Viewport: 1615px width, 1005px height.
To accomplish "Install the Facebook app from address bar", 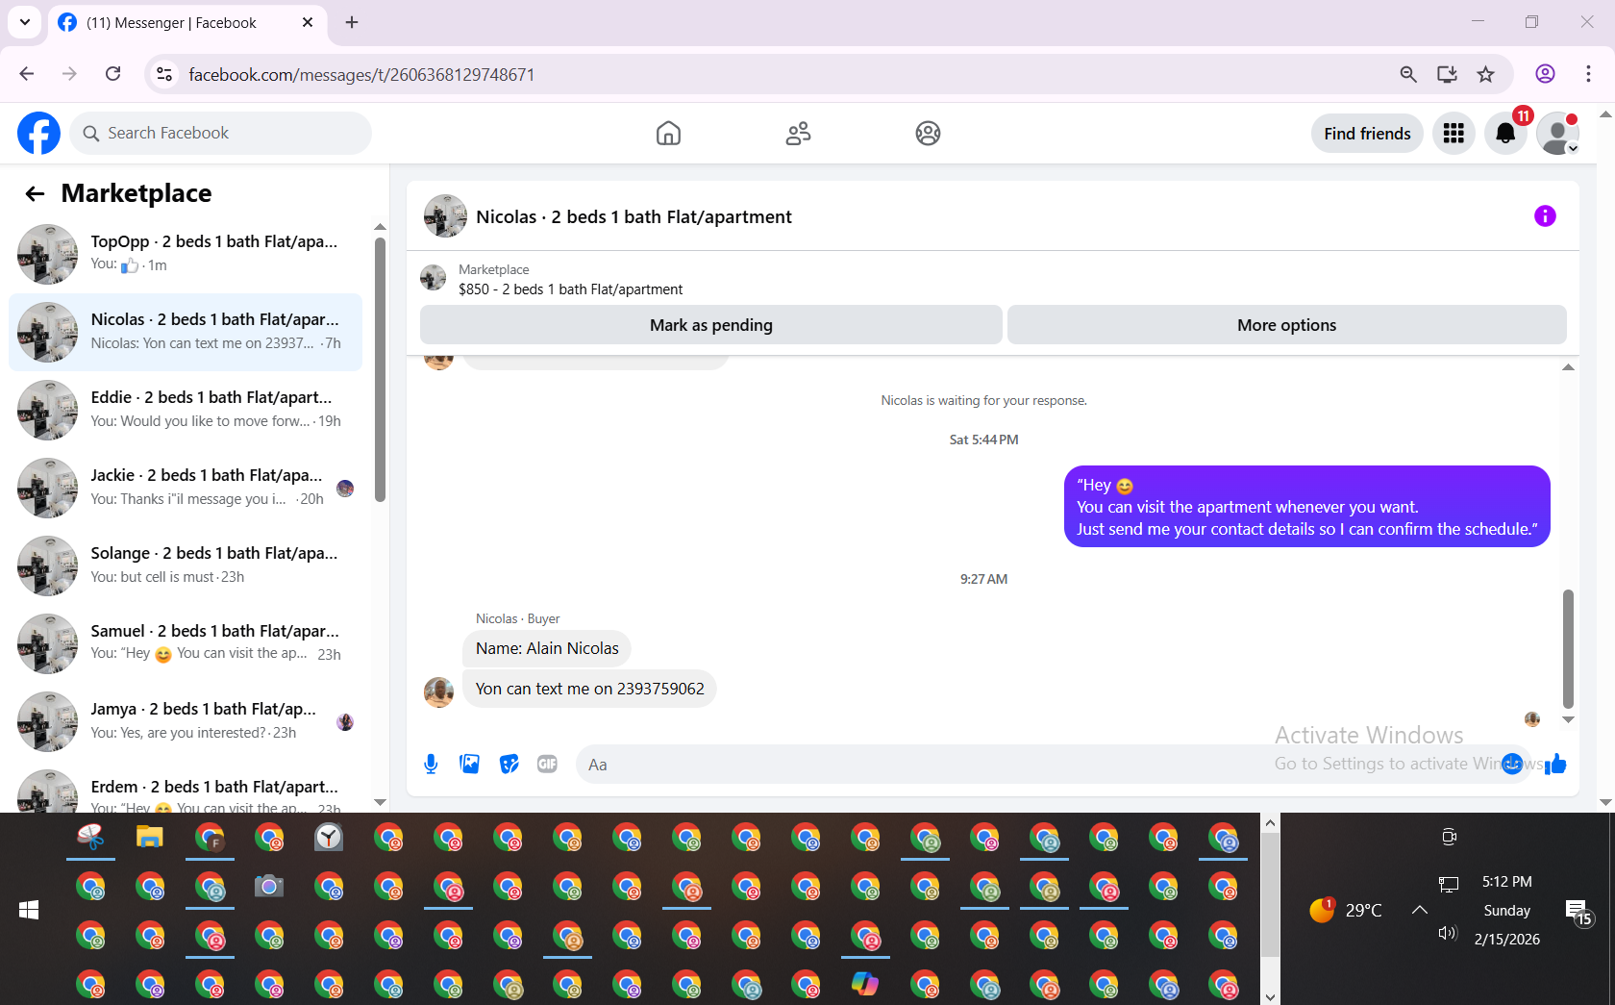I will pyautogui.click(x=1447, y=74).
